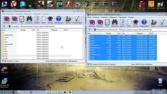Click the Windows Start button
The image size is (167, 94).
[x=3, y=92]
